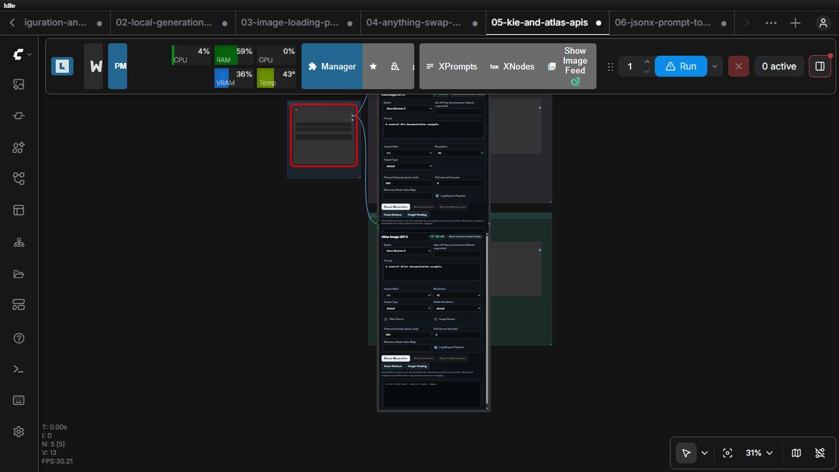Increase the run batch count
Image resolution: width=839 pixels, height=472 pixels.
click(x=647, y=61)
